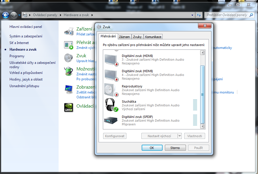Open the Komunikace tab
Viewport: 258px width, 174px height.
coord(153,37)
